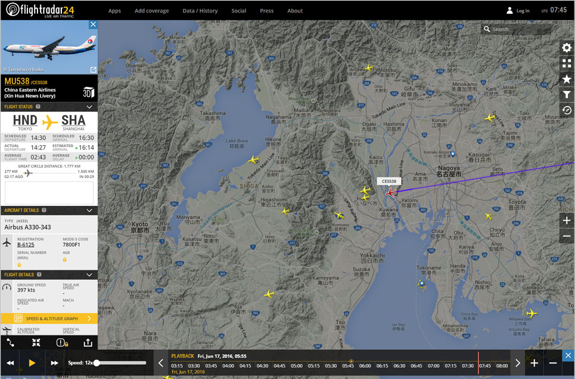Click the share flight icon
The image size is (575, 379).
click(88, 343)
